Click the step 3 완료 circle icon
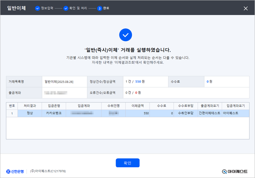Screen dimensions: 255x178 pyautogui.click(x=100, y=8)
